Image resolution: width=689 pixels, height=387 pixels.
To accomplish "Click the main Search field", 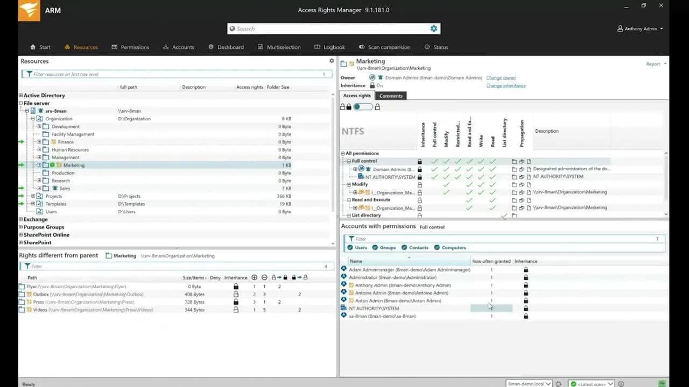I will click(x=334, y=29).
